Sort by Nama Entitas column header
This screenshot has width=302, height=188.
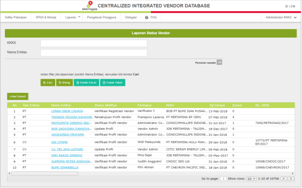point(61,105)
